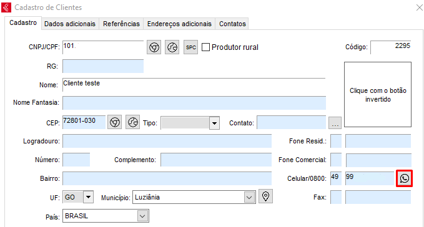
Task: Open map pin icon next to Município
Action: tap(265, 196)
